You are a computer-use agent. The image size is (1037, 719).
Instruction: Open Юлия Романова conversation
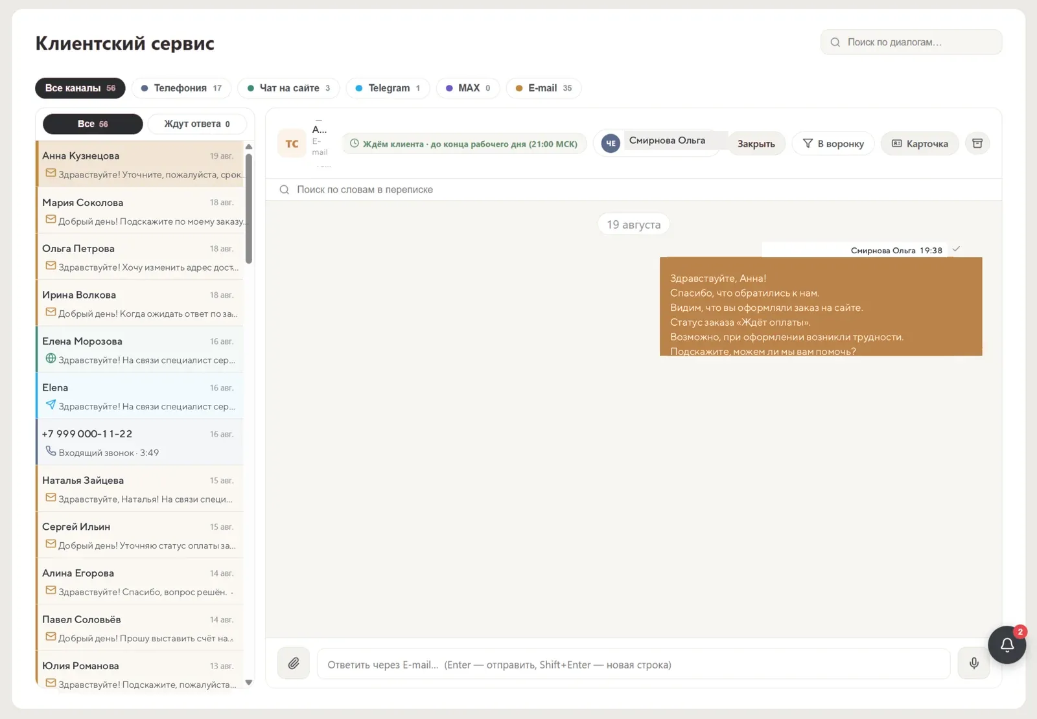[x=139, y=670]
